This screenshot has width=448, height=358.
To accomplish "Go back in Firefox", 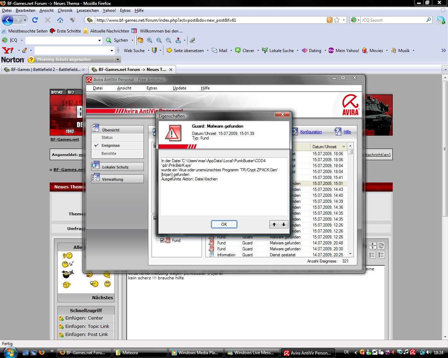I will (8, 20).
